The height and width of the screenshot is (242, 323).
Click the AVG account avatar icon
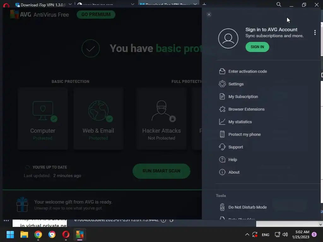pyautogui.click(x=228, y=38)
